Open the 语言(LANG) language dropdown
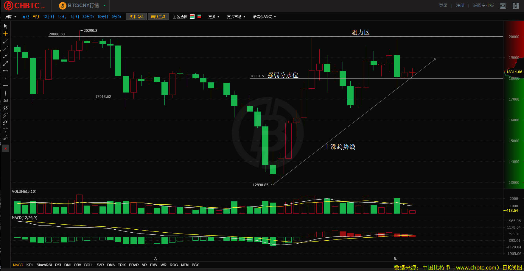 264,17
